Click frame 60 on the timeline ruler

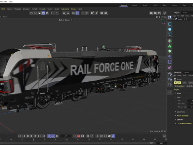tap(100, 139)
